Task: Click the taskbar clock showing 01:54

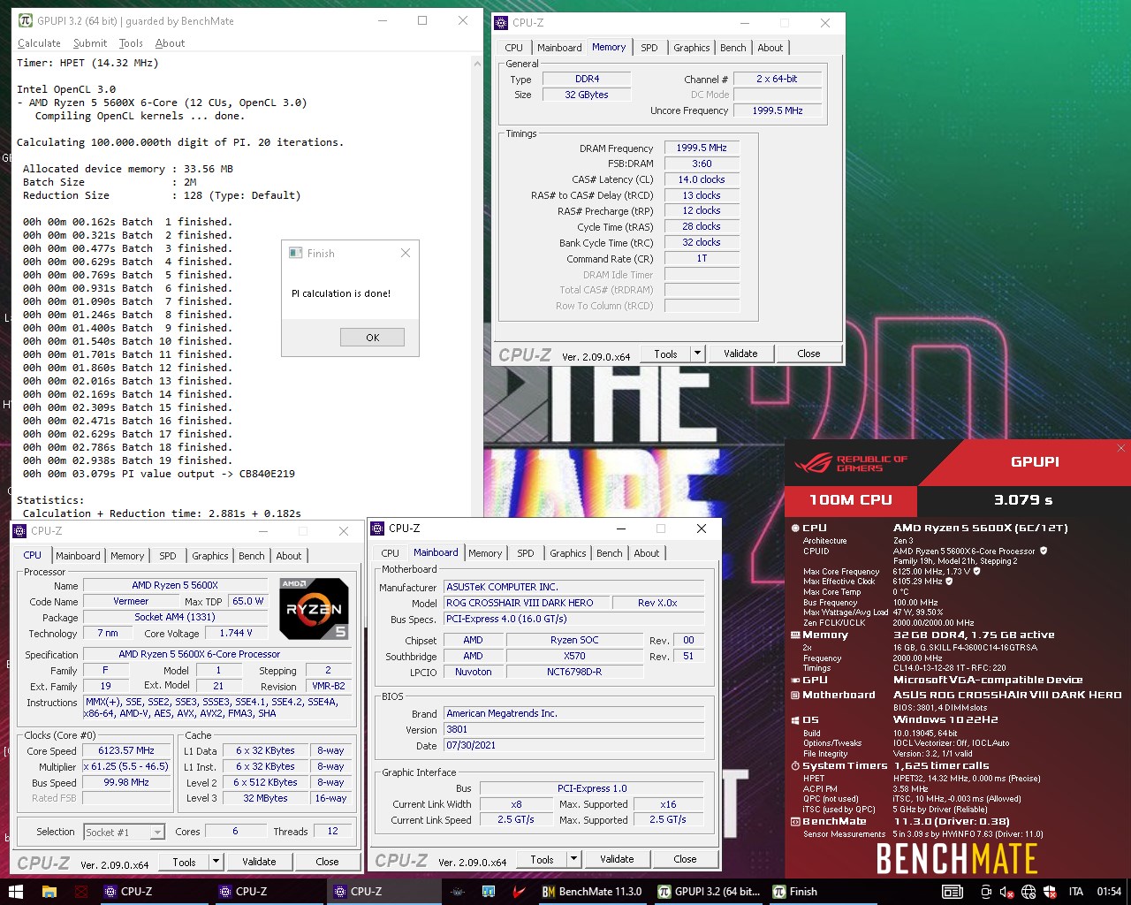Action: click(x=1109, y=892)
